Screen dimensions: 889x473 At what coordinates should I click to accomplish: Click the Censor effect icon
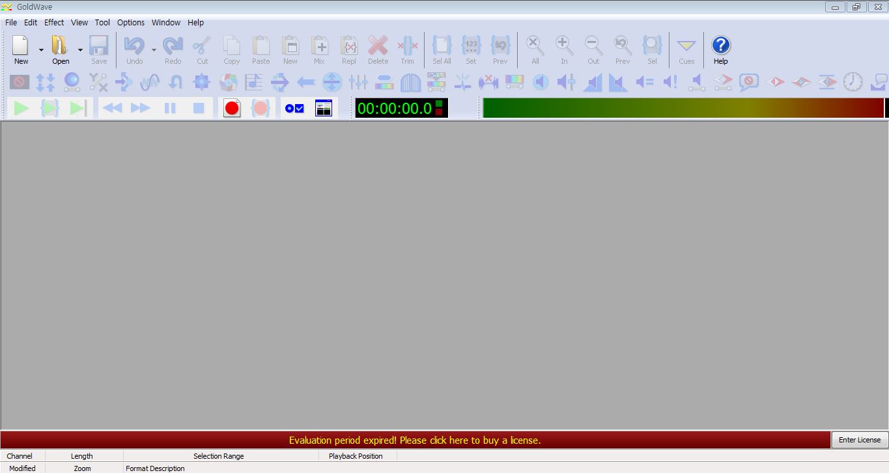coord(20,82)
